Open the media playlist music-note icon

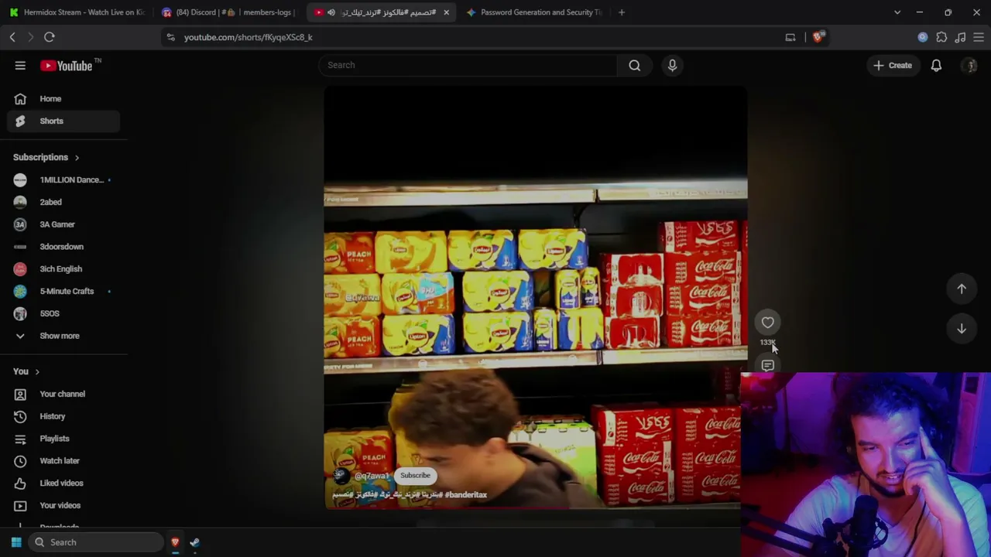[x=960, y=37]
